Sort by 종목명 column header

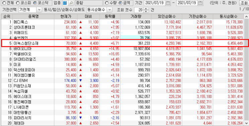pos(34,16)
